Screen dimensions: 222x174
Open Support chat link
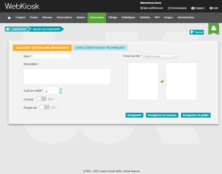click(x=198, y=8)
